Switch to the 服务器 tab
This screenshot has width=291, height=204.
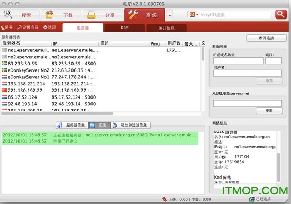[x=83, y=28]
